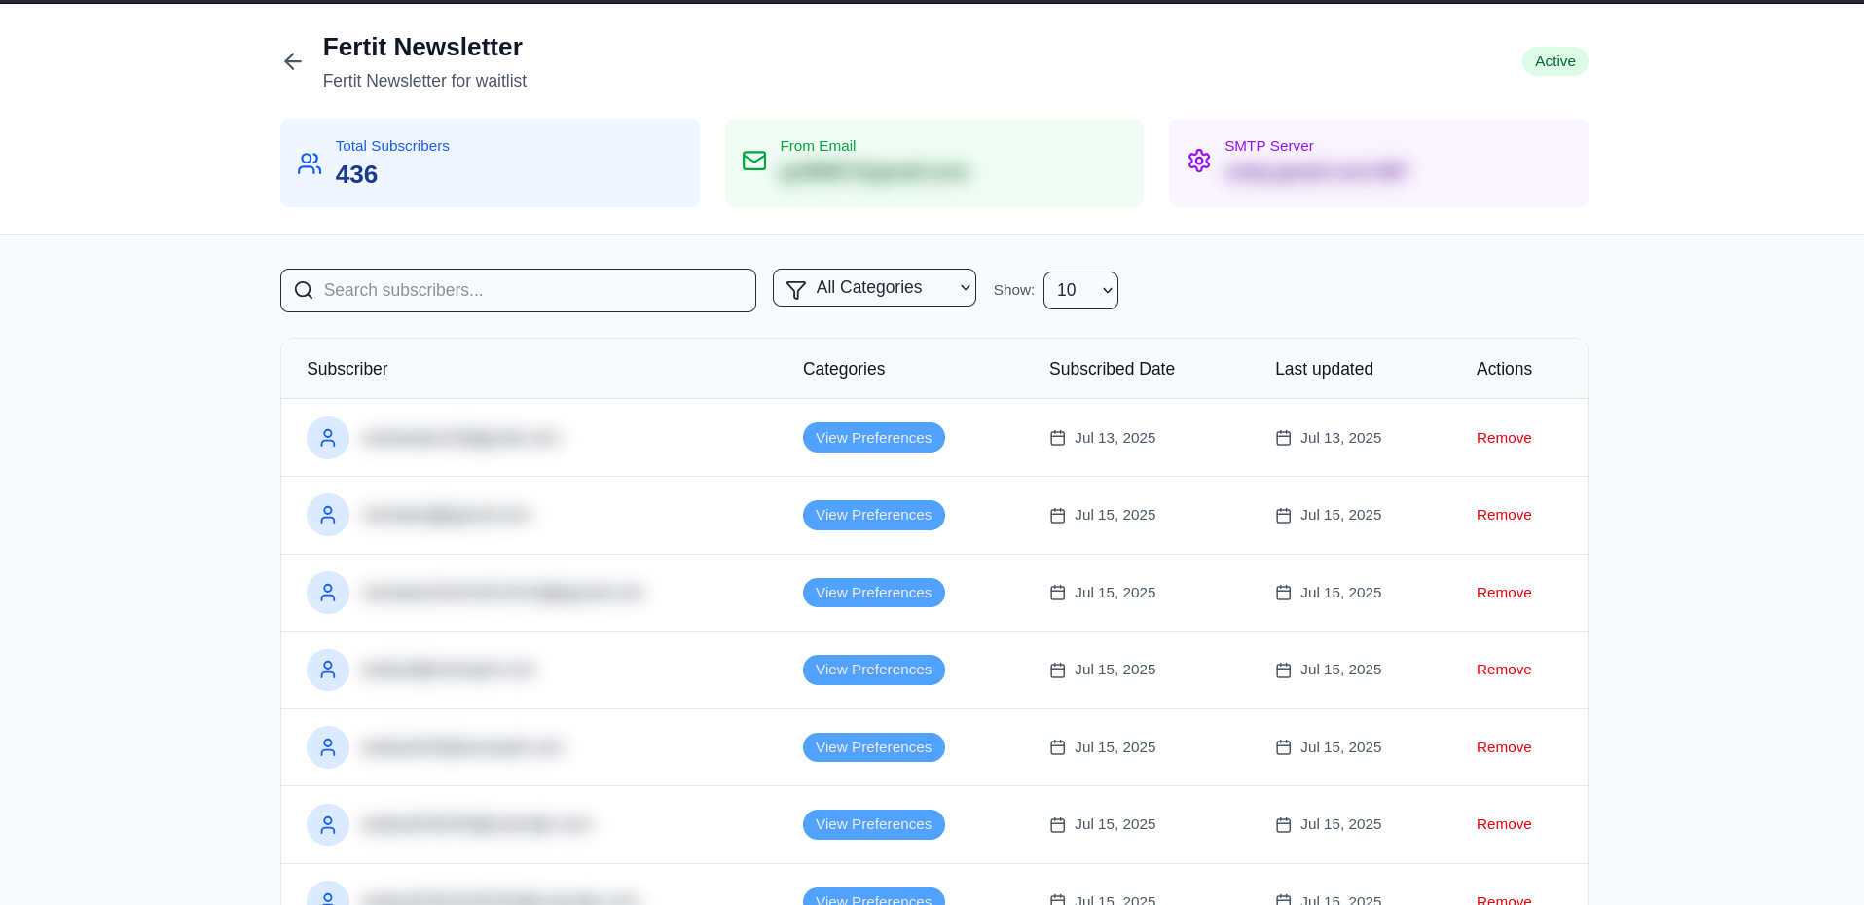Screen dimensions: 1864x905
Task: Click the Last updated column header
Action: [x=1324, y=369]
